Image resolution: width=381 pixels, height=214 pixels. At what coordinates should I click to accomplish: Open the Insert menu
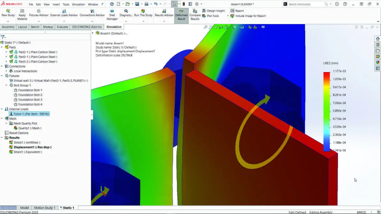56,4
